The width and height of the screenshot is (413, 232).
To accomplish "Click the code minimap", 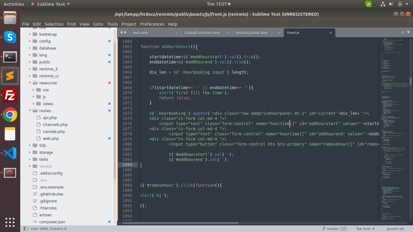I will point(394,130).
